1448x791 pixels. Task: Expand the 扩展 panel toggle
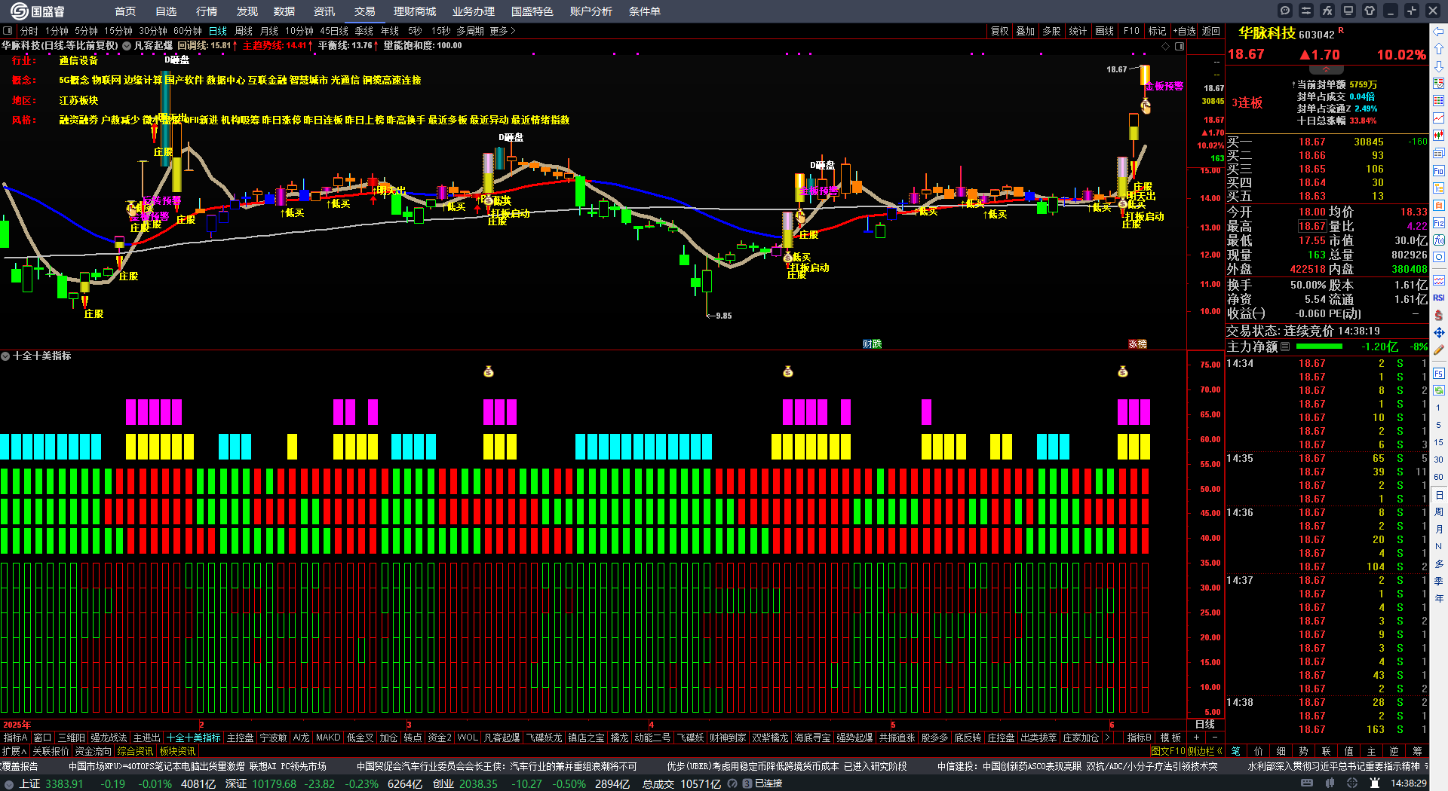coord(14,751)
